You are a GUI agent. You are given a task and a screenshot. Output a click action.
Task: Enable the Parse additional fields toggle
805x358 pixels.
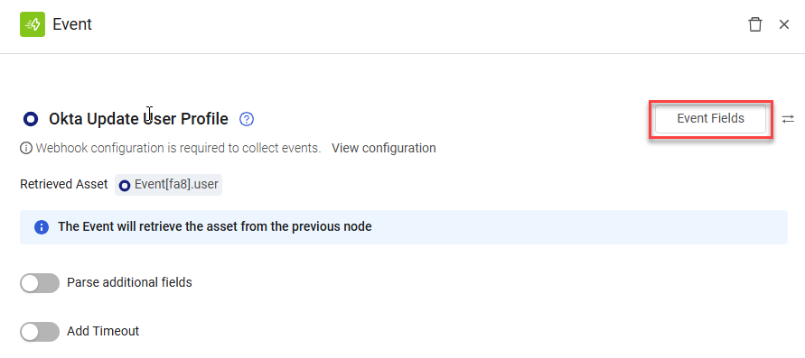40,283
